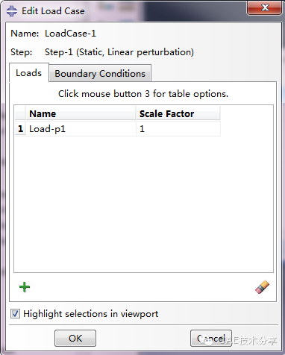Viewport: 285px width, 355px height.
Task: Click the Edit Load Case title bar text
Action: coord(53,11)
